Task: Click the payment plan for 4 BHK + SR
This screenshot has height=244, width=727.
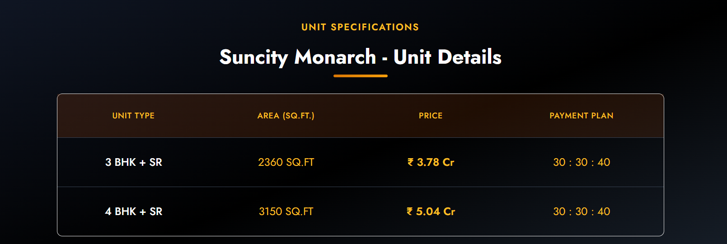Action: pyautogui.click(x=582, y=211)
